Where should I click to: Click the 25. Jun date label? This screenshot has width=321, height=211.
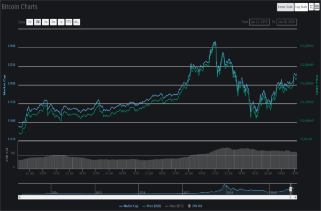(149, 174)
